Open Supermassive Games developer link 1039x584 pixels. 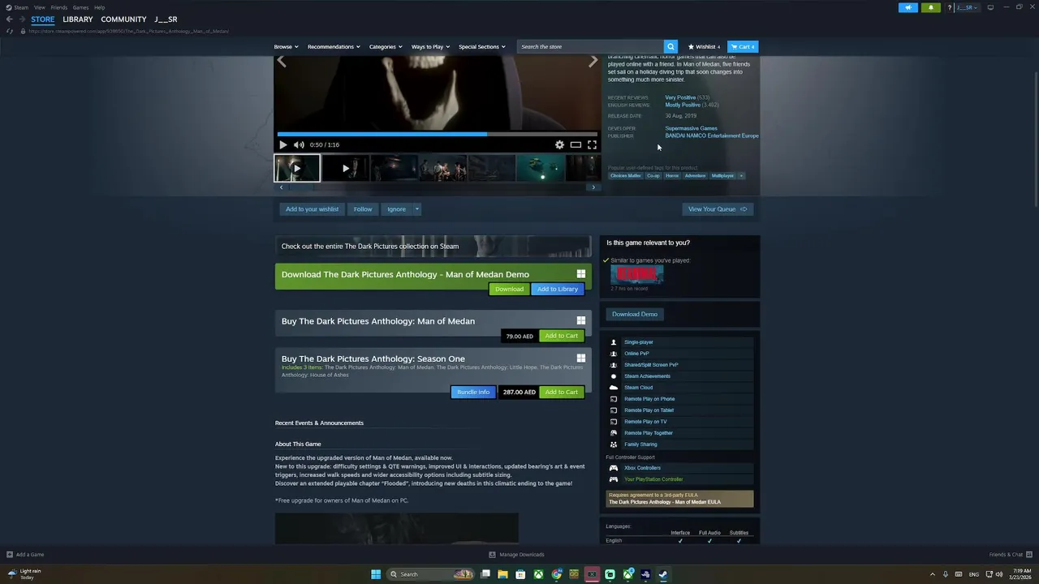pos(691,128)
